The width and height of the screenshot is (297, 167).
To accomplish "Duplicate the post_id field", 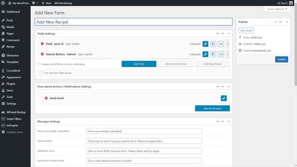I will point(213,44).
